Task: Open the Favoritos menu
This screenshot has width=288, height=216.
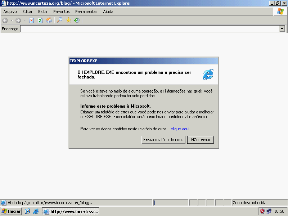Action: coord(61,12)
